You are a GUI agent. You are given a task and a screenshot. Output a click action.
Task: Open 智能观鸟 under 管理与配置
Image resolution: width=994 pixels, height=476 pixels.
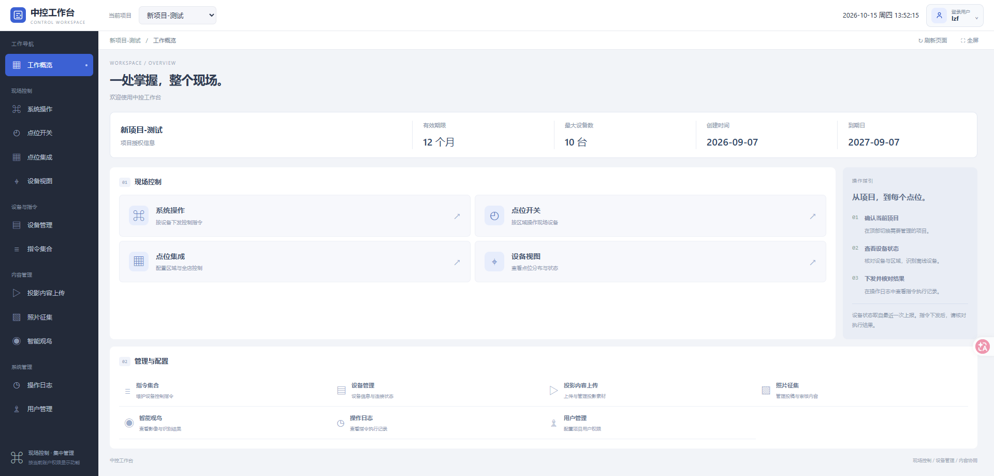[225, 423]
